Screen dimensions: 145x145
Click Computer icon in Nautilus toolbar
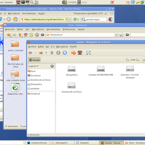80,53
